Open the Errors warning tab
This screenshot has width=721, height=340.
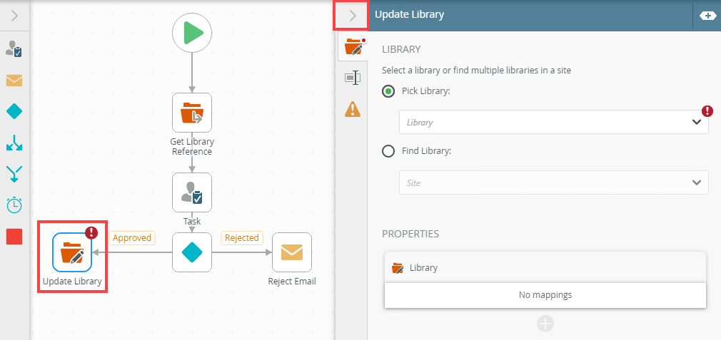click(x=353, y=109)
